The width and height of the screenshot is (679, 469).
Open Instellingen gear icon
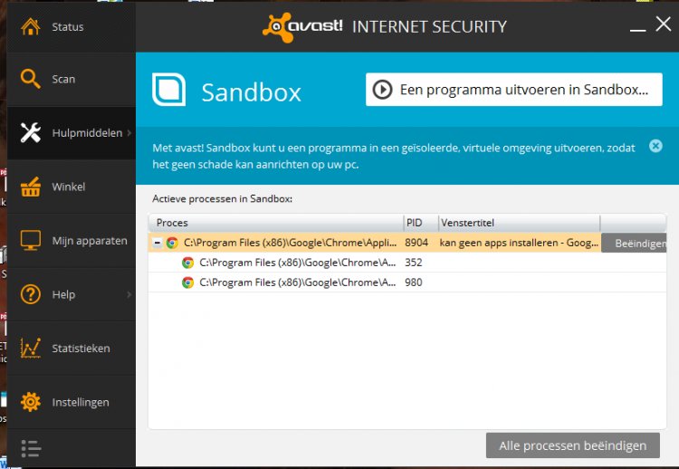pyautogui.click(x=30, y=402)
